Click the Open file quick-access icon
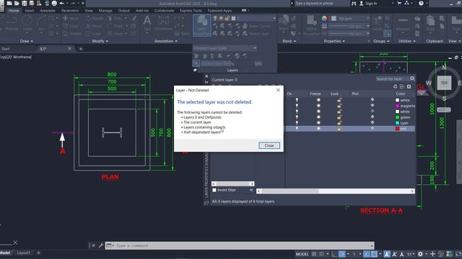 [17, 3]
